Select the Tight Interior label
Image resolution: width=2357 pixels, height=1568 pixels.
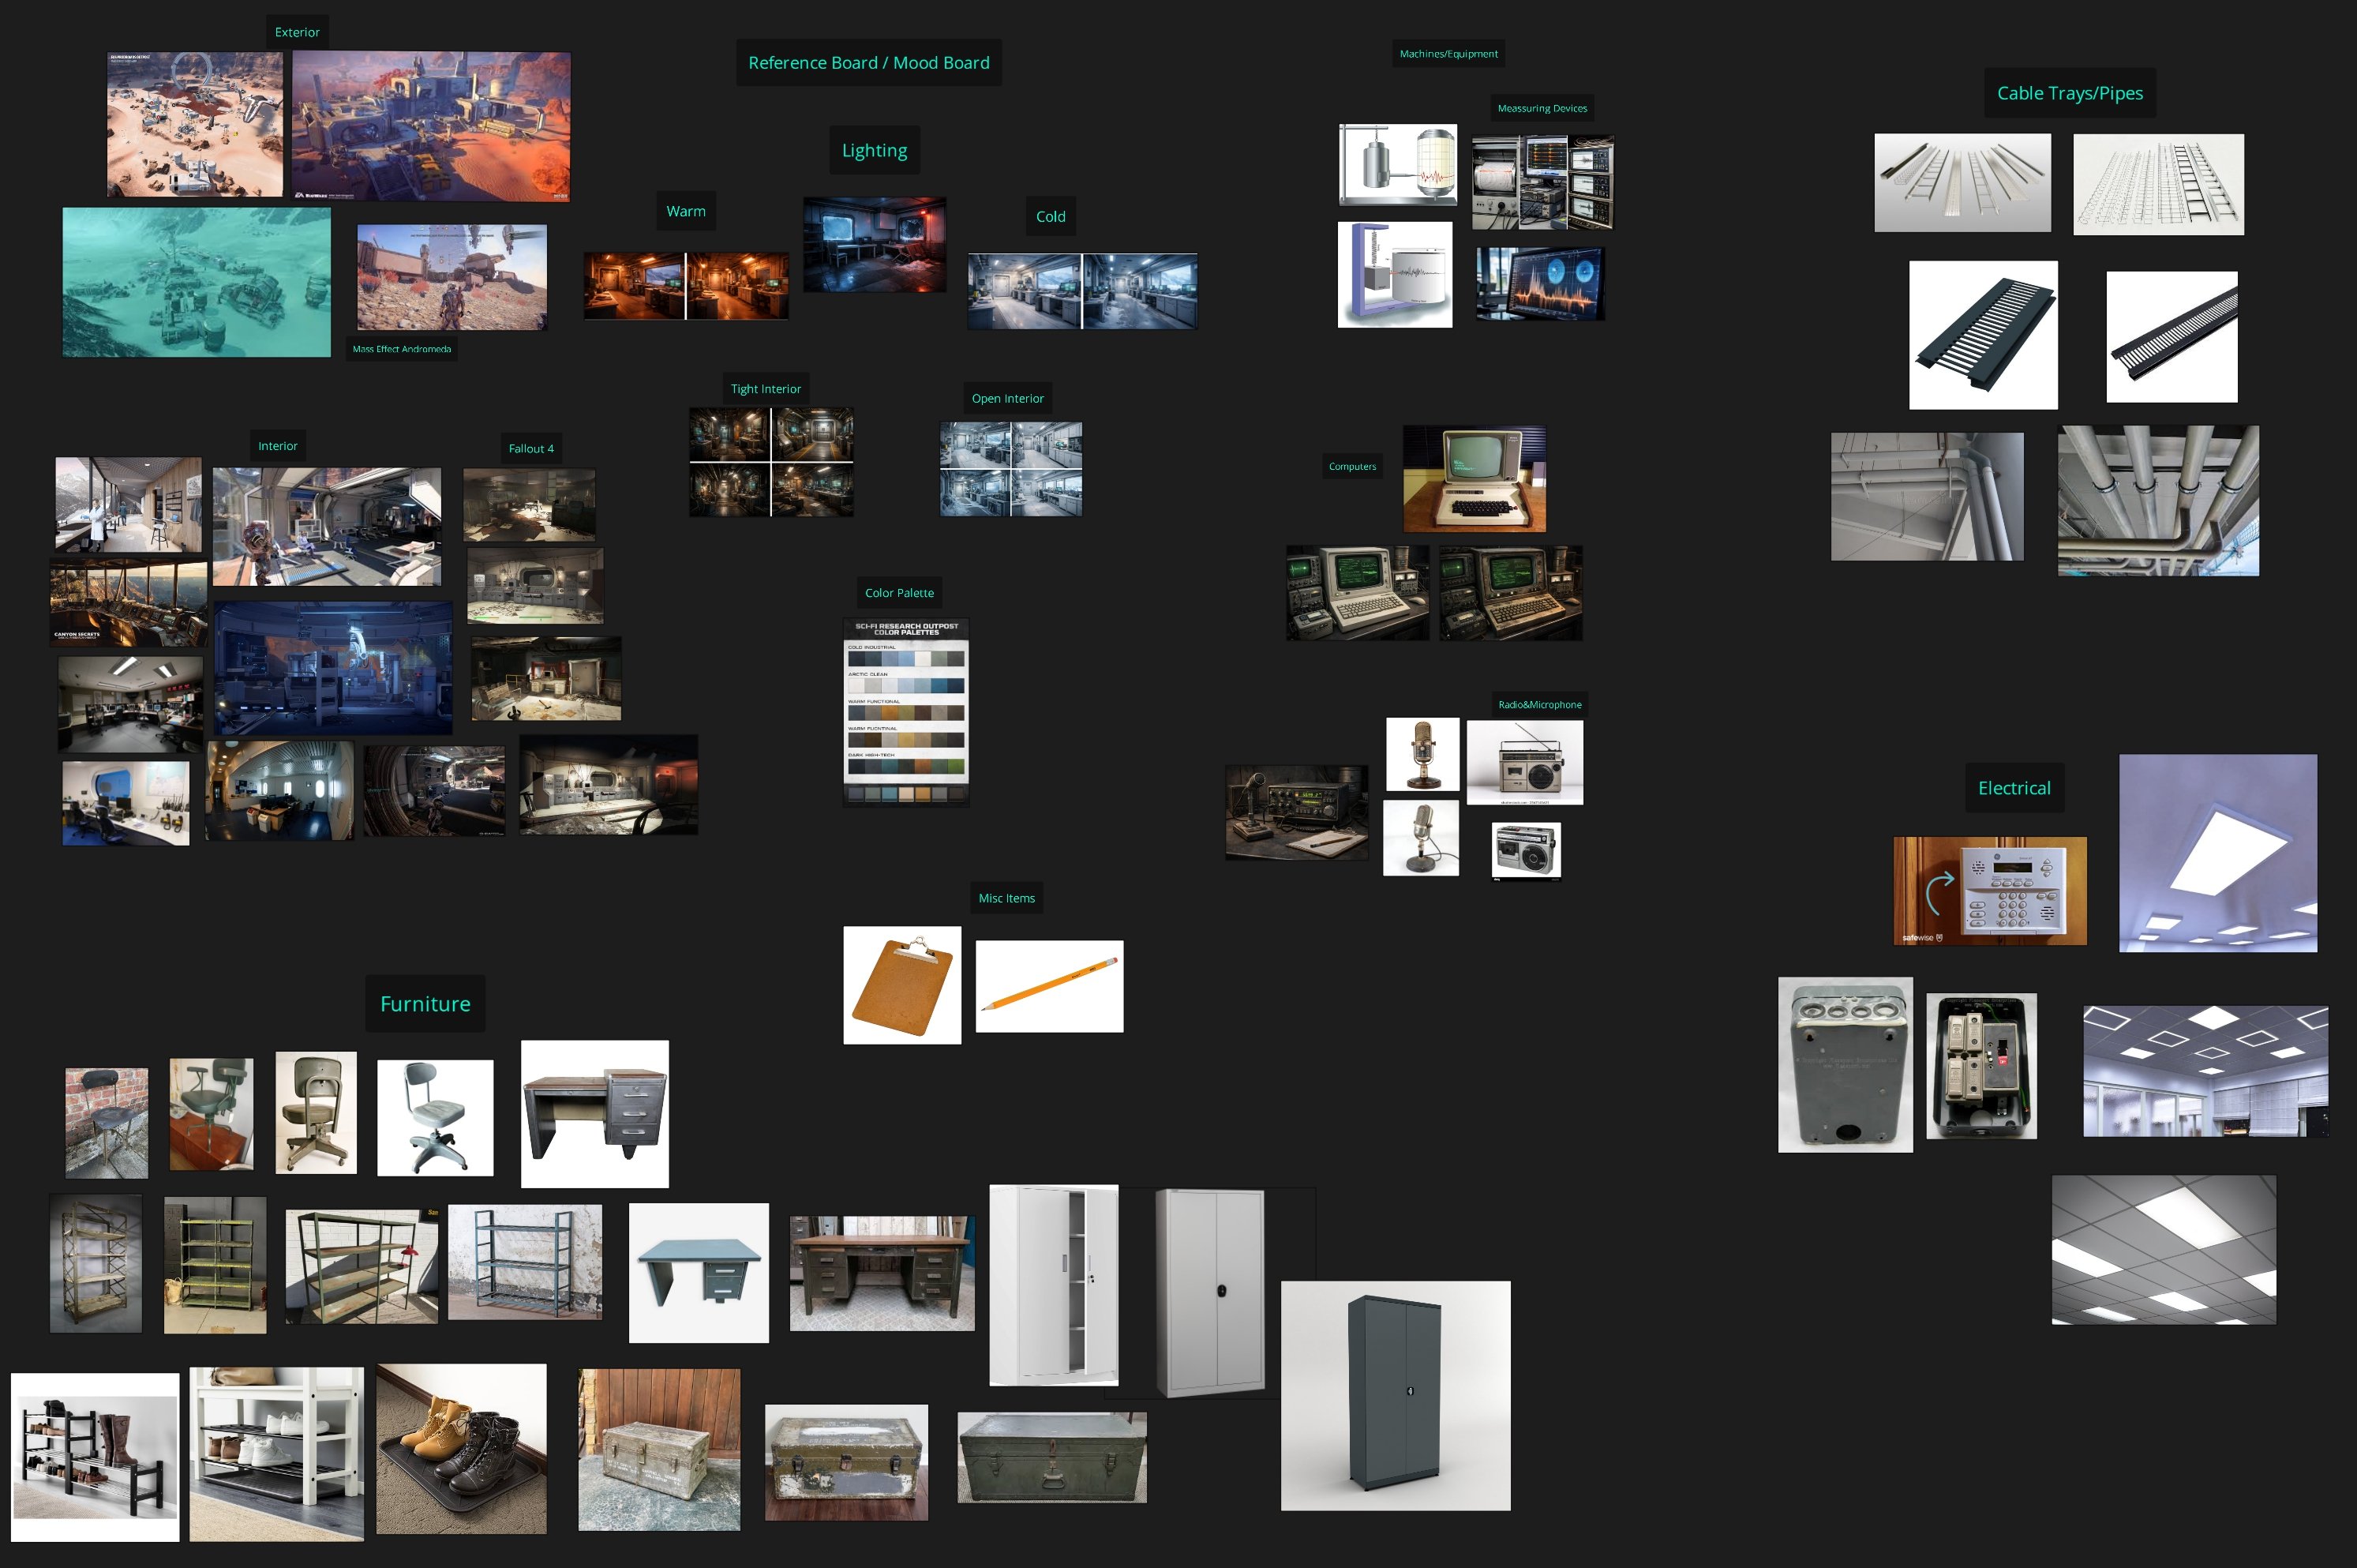pyautogui.click(x=765, y=388)
